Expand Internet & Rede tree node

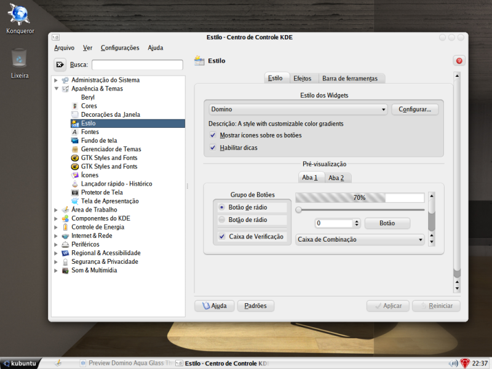pos(56,236)
